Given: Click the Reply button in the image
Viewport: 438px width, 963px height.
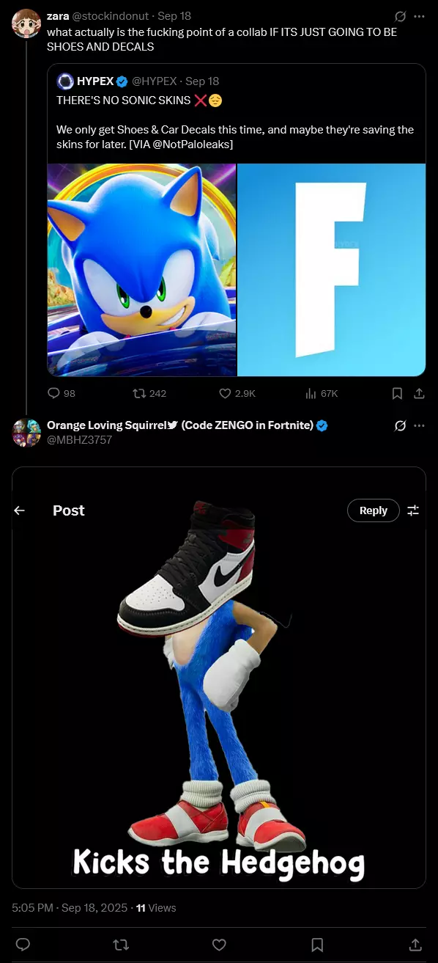Looking at the screenshot, I should (x=373, y=510).
